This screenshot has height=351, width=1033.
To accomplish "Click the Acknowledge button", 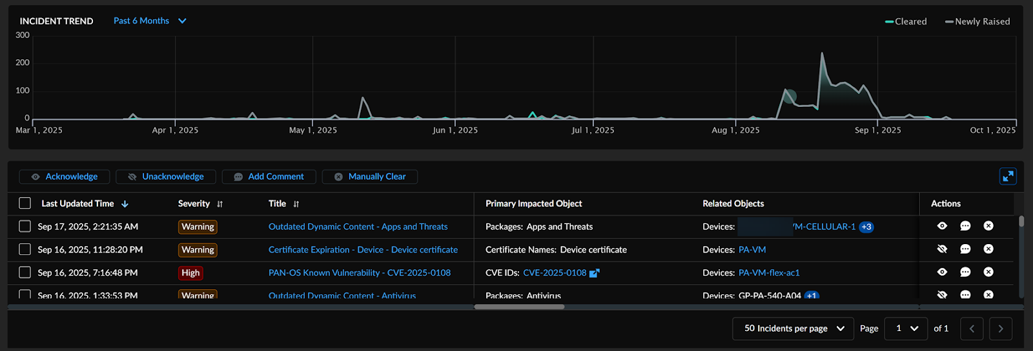I will [x=65, y=176].
